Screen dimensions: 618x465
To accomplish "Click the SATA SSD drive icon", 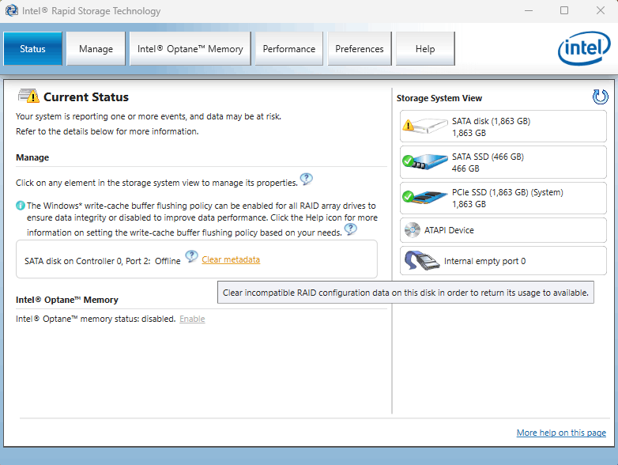I will pos(425,161).
